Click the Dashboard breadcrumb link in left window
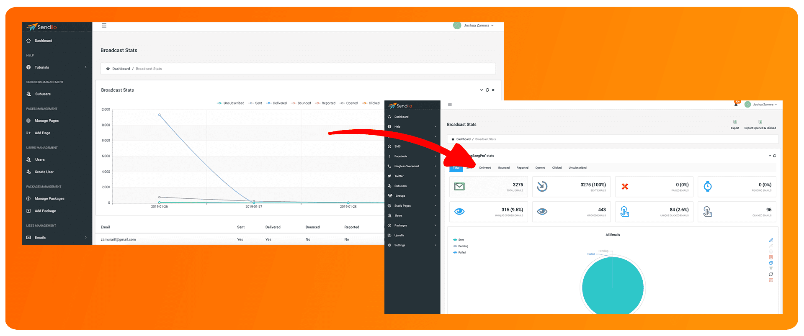 tap(121, 69)
